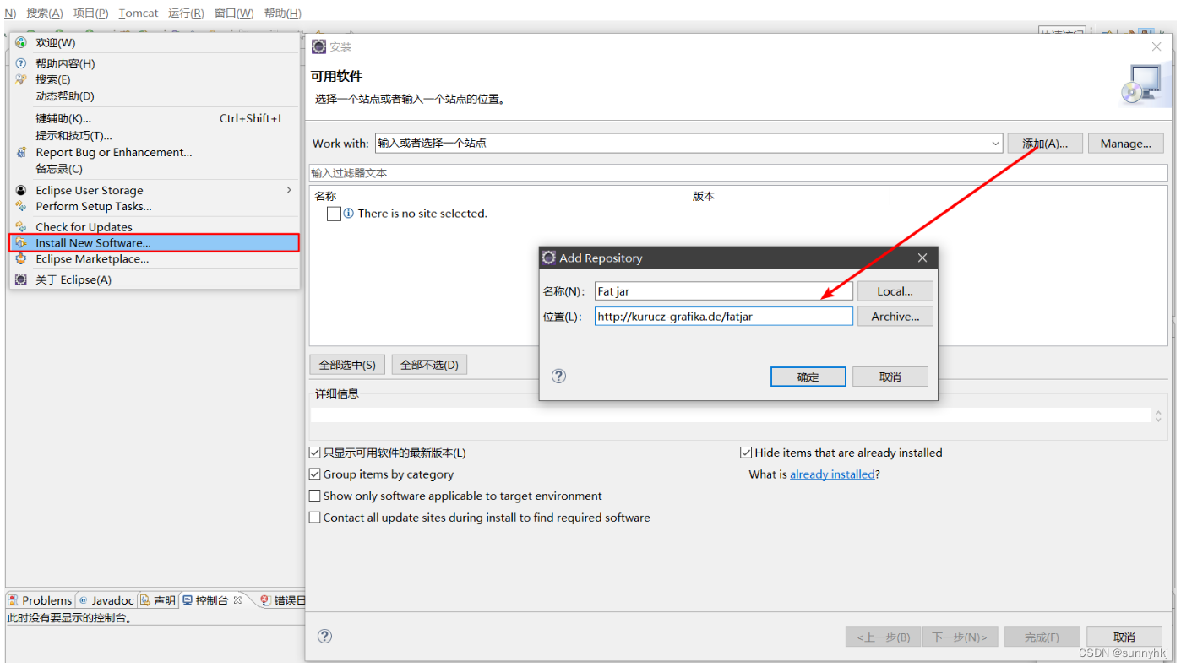
Task: Select 'Install New Software...' menu entry
Action: (x=155, y=242)
